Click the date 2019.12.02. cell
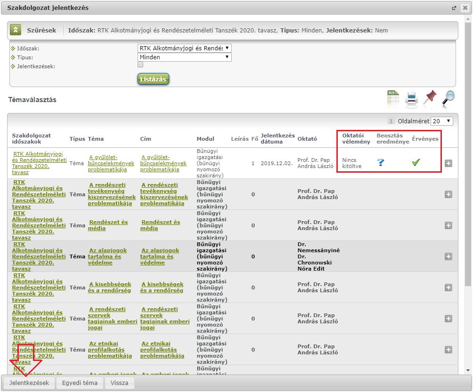 (x=277, y=163)
